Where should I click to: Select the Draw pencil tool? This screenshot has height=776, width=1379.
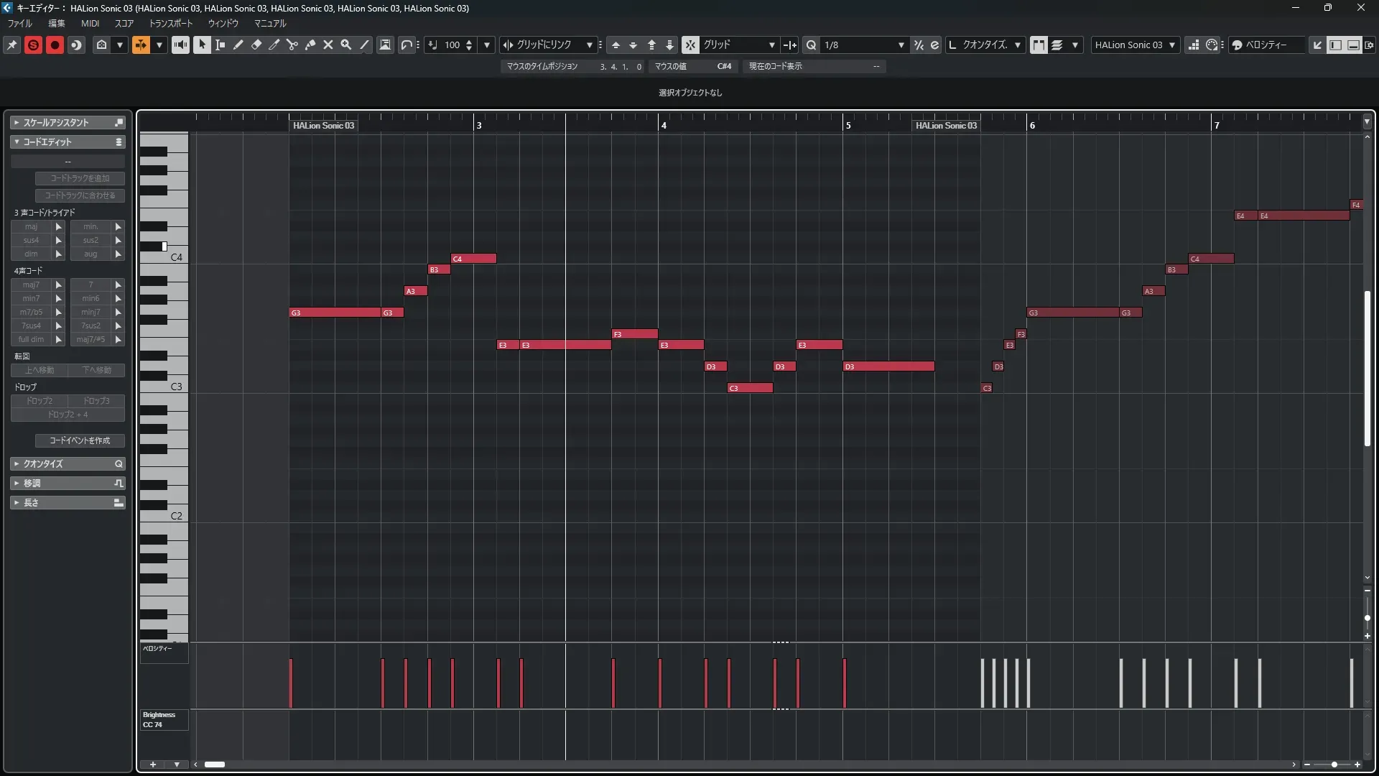point(238,45)
